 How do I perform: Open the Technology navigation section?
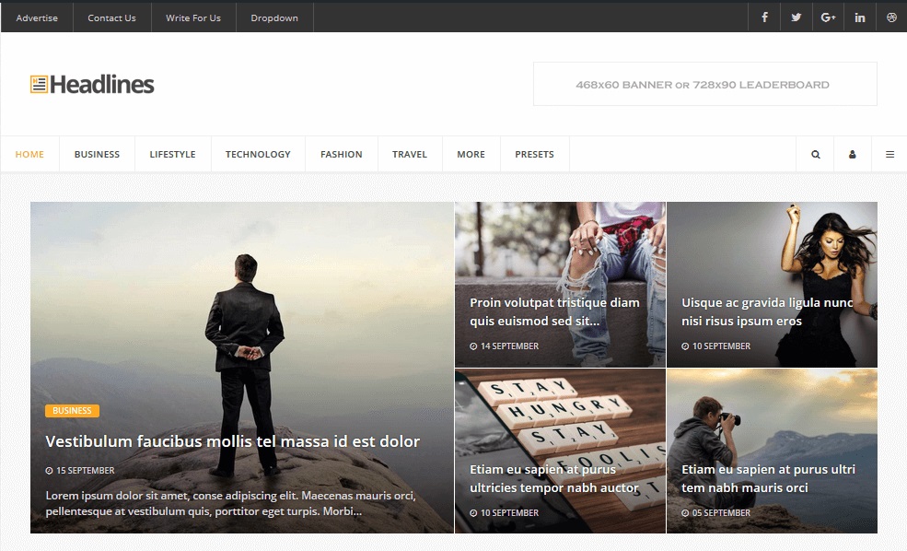pyautogui.click(x=258, y=155)
